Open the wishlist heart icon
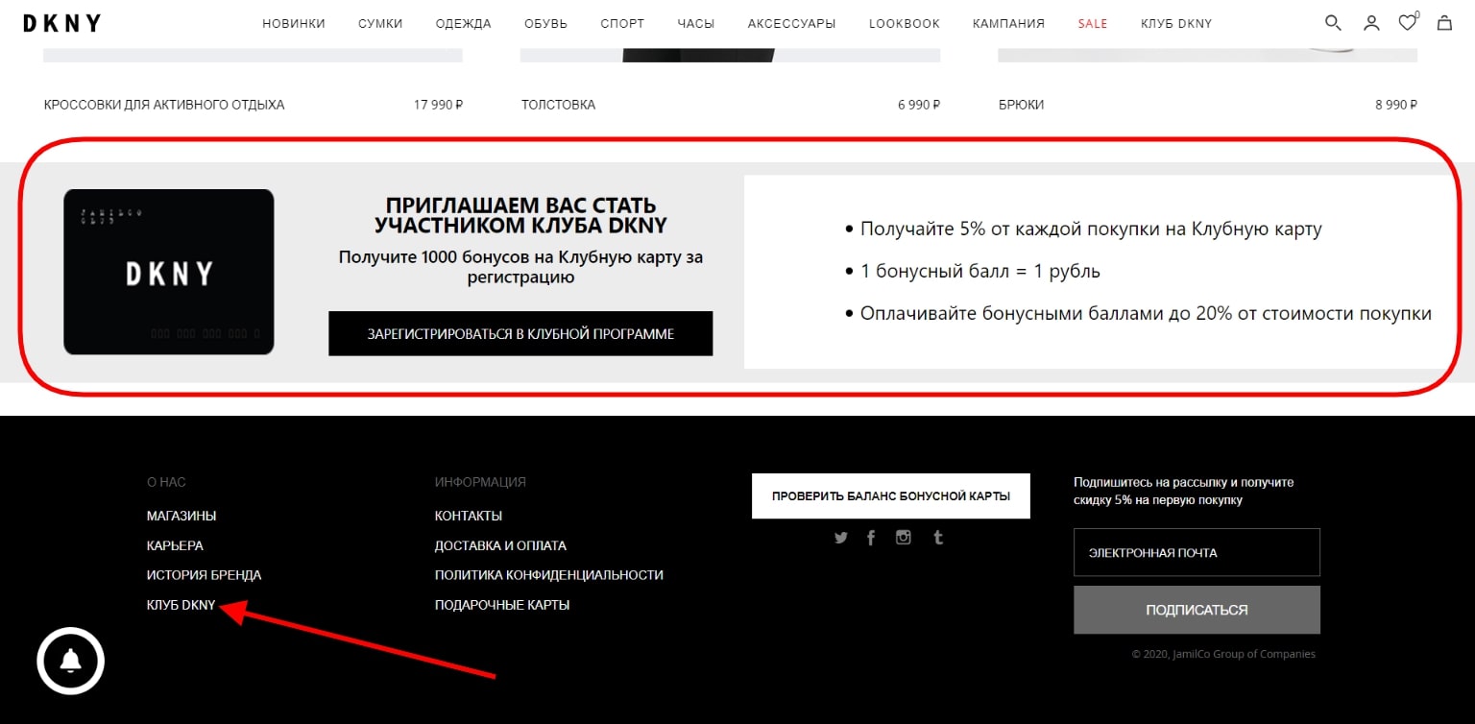This screenshot has width=1475, height=724. point(1408,23)
